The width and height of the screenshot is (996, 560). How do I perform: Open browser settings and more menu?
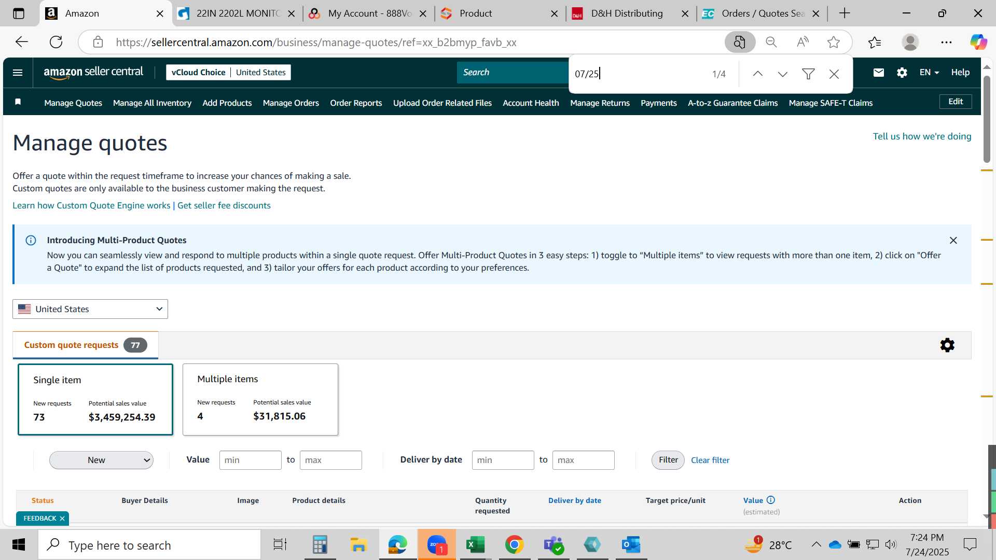pyautogui.click(x=946, y=42)
